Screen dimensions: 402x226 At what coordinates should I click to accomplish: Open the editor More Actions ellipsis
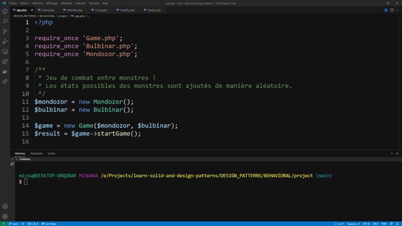click(x=397, y=10)
